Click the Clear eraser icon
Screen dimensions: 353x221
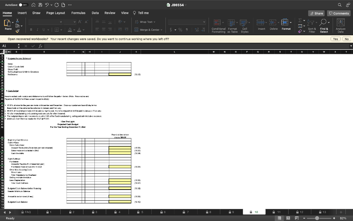[x=300, y=31]
